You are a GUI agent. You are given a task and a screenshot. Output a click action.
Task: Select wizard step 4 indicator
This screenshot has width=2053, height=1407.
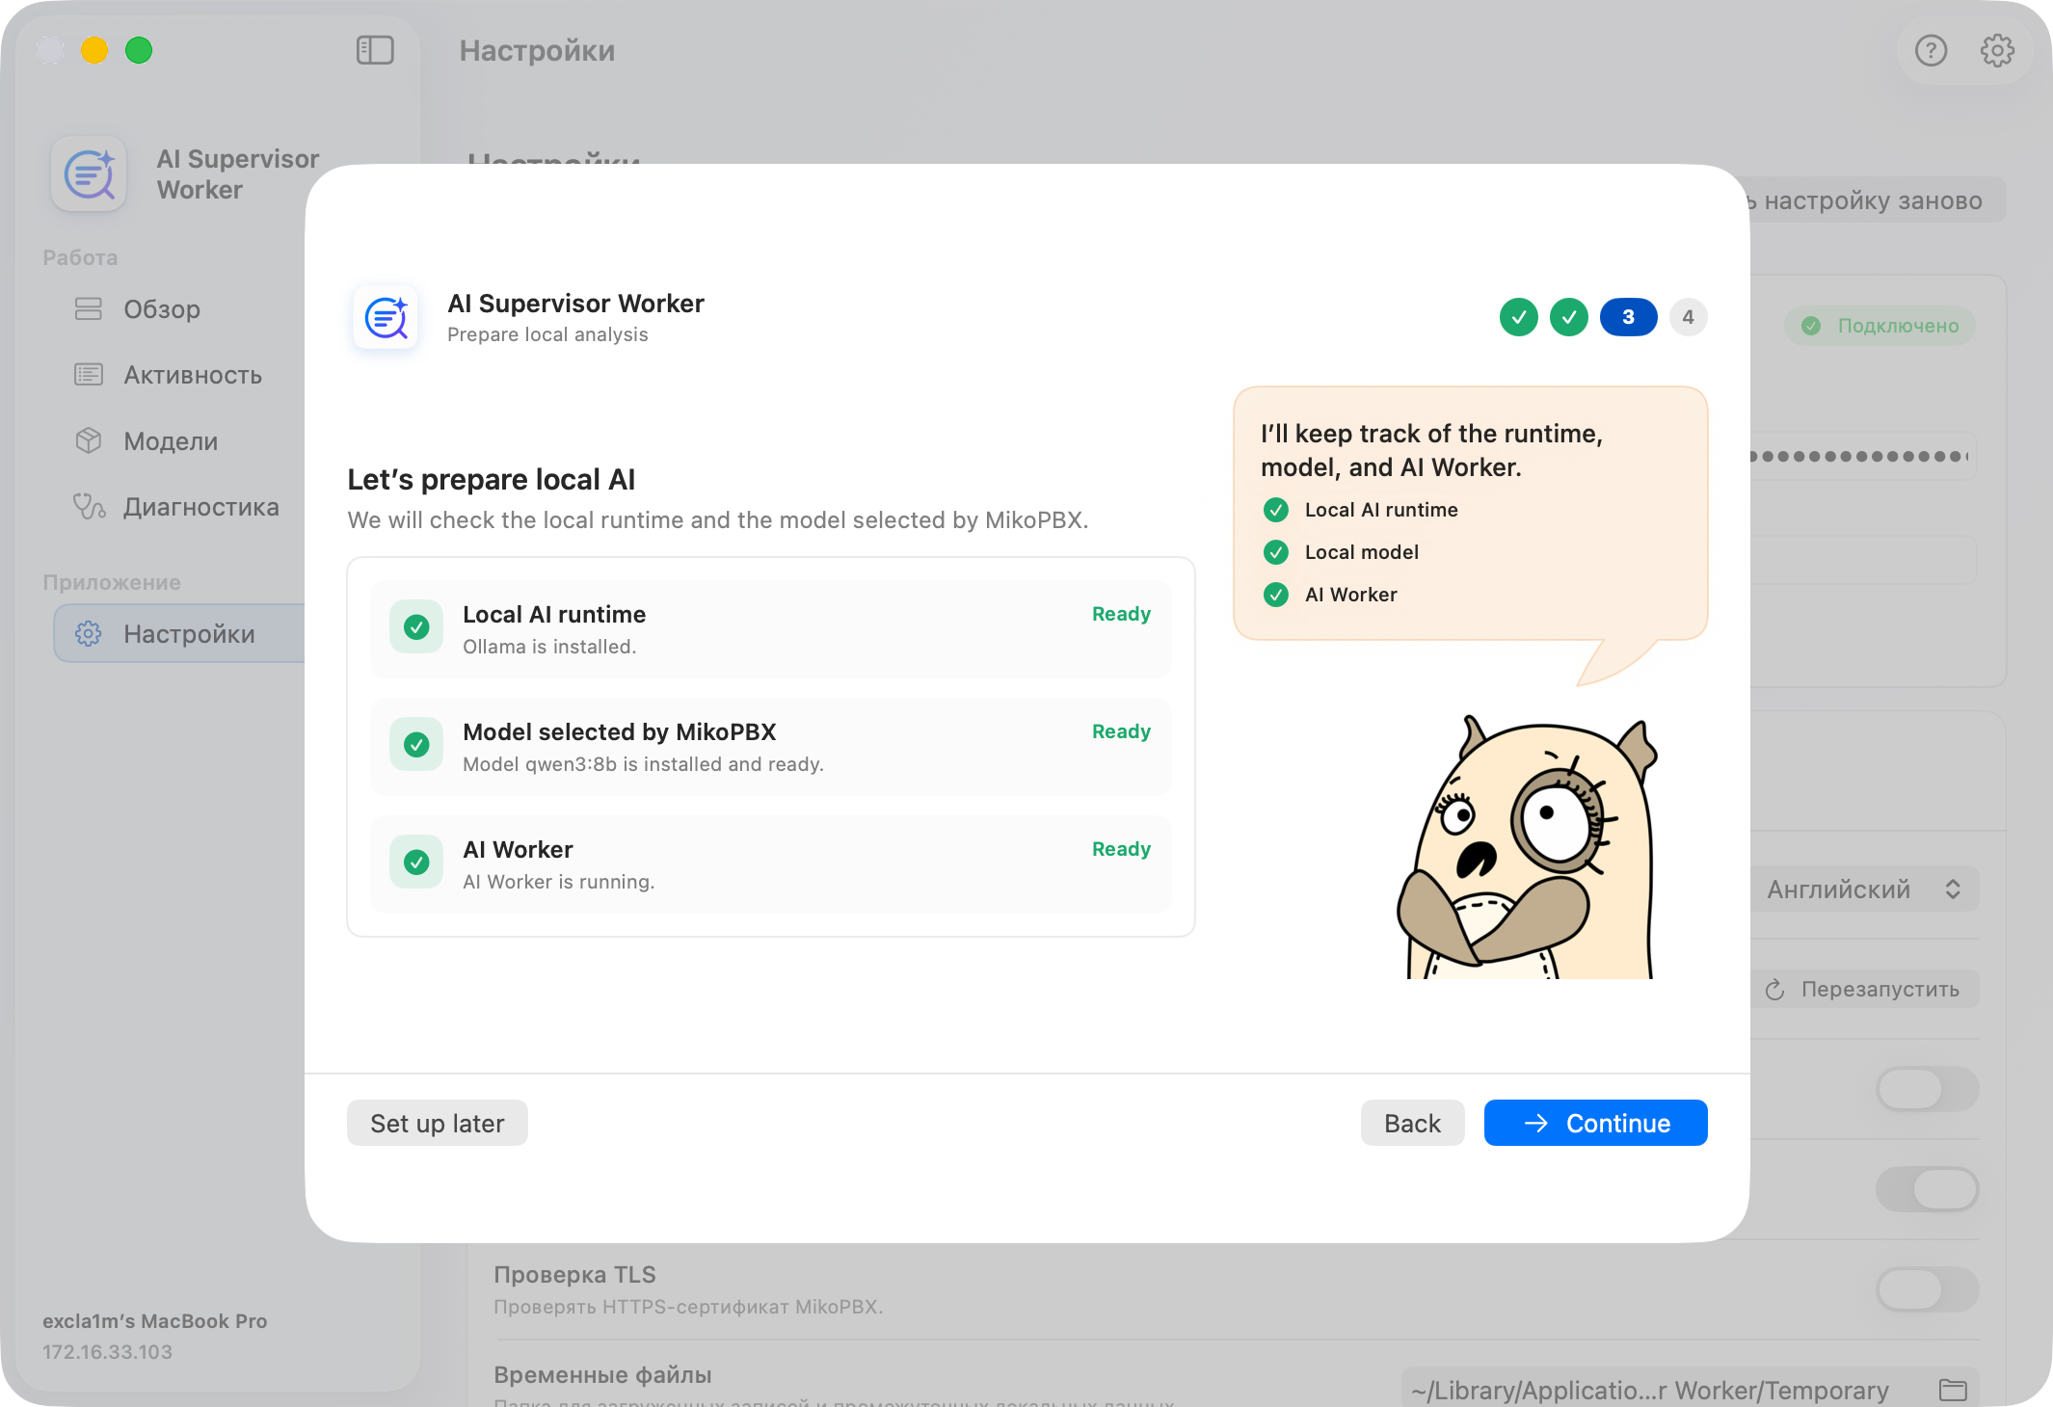pos(1688,317)
